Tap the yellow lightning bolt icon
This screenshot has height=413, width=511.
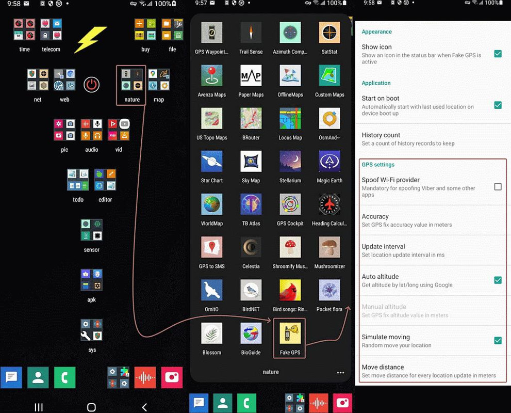[90, 39]
